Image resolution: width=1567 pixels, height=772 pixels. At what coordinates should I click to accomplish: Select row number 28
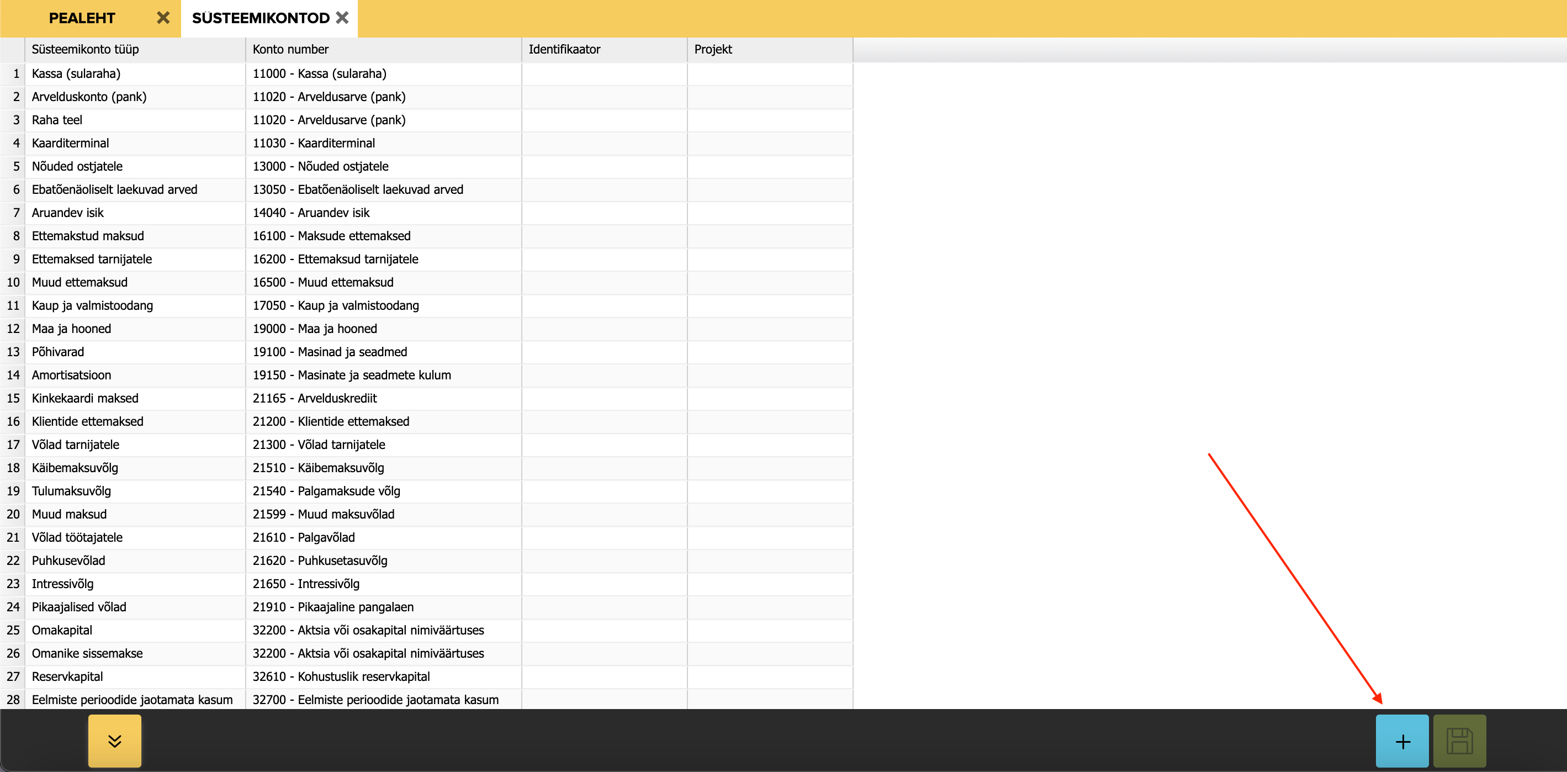tap(13, 700)
